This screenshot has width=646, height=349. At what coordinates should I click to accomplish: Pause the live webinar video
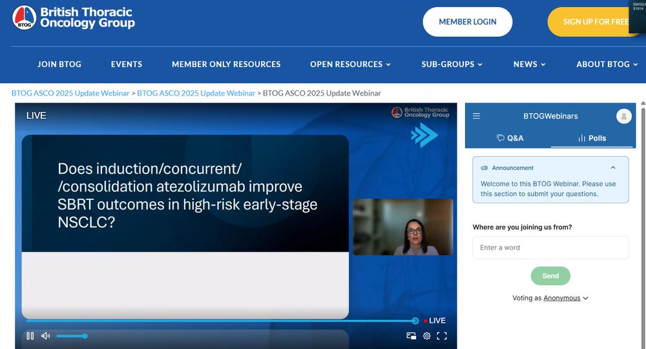pos(30,336)
